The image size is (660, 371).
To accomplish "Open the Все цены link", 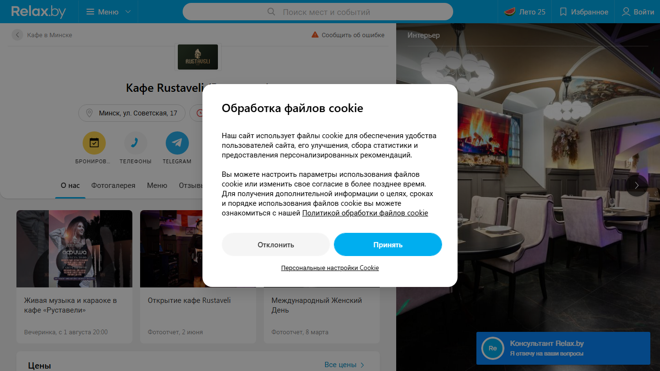I will tap(341, 365).
